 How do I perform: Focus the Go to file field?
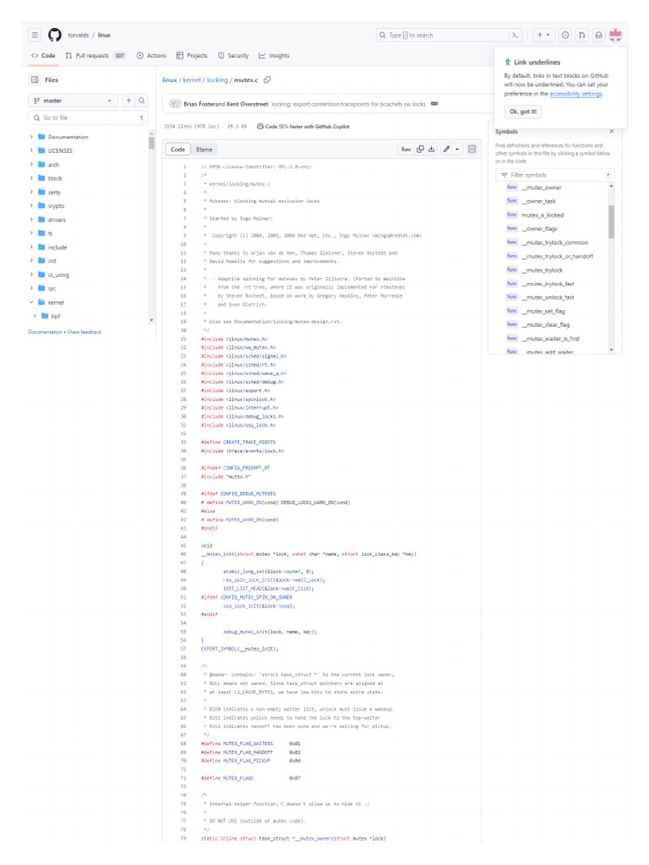[88, 117]
